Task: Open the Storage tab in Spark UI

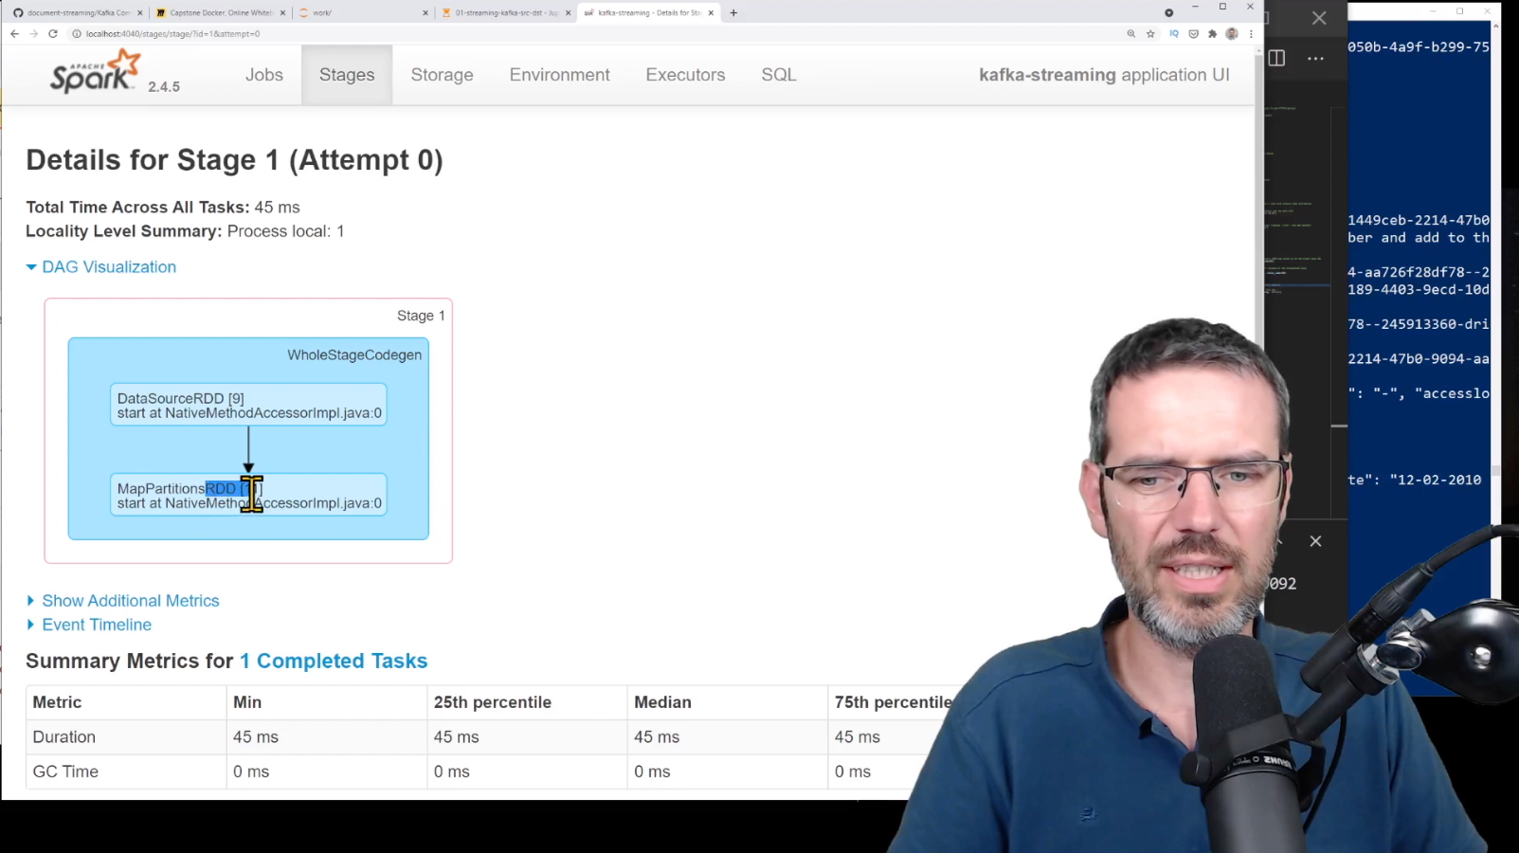Action: [x=442, y=75]
